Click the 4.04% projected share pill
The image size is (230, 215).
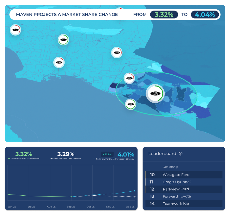[205, 15]
